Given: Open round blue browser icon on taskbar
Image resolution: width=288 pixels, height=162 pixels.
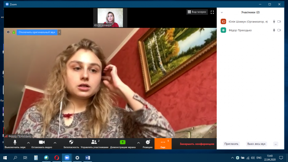Looking at the screenshot, I should (x=46, y=158).
